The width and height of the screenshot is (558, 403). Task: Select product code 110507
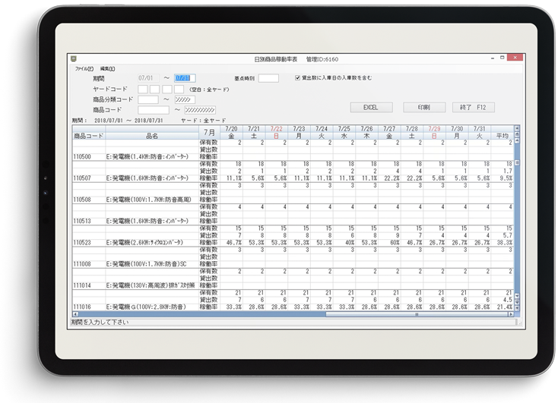[82, 178]
